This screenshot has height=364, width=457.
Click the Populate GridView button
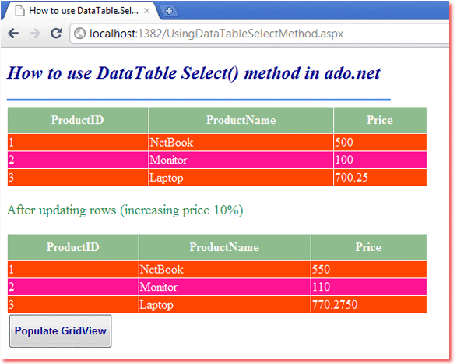(x=60, y=331)
